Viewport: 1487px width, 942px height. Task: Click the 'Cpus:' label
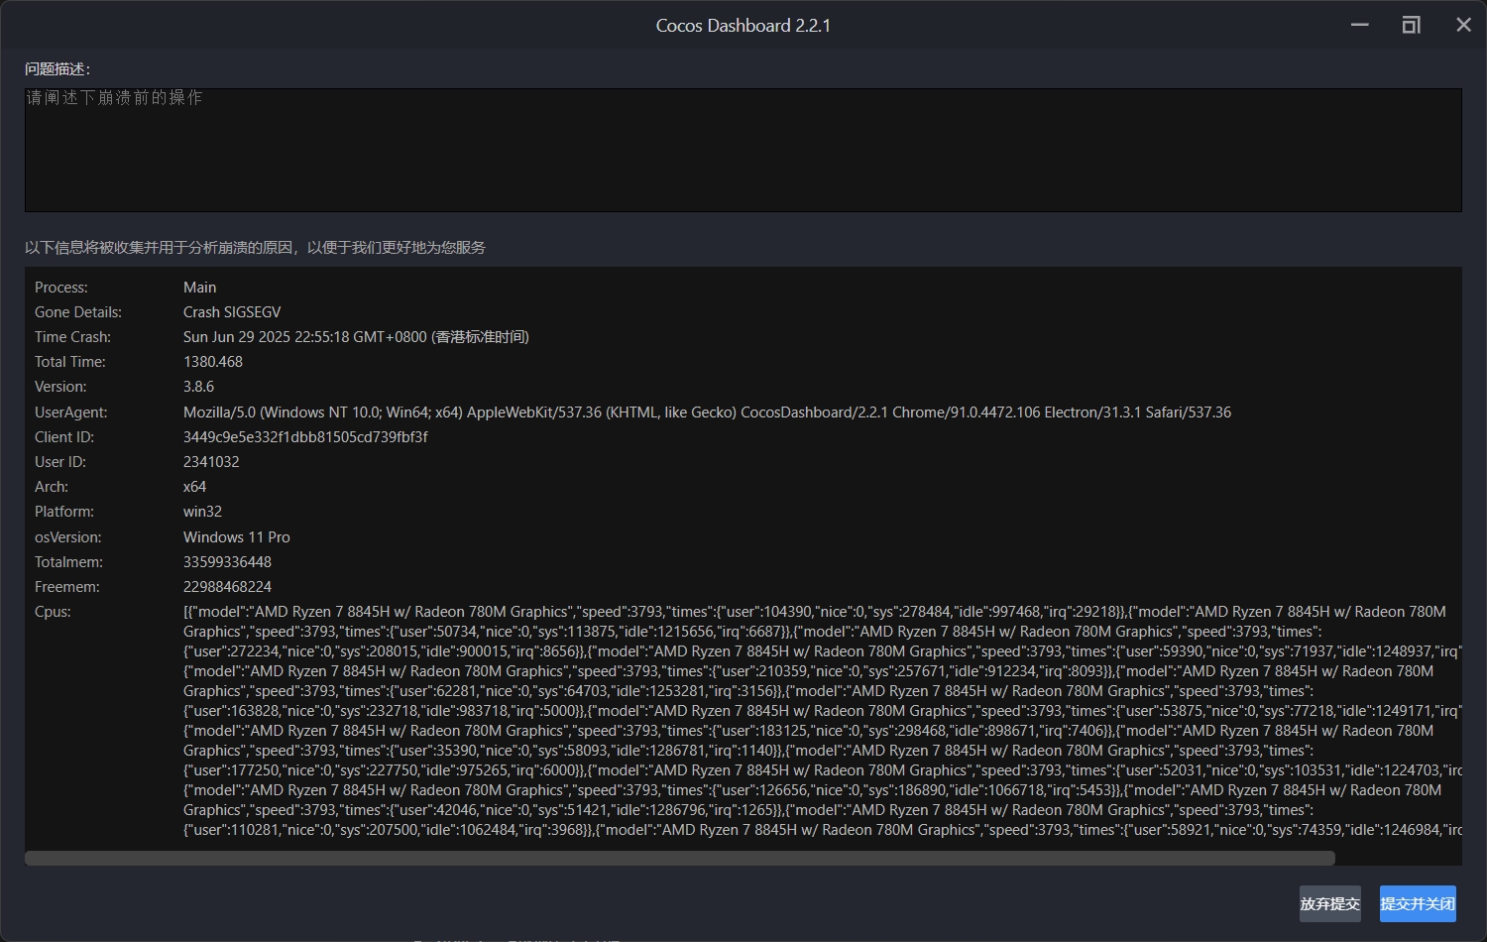click(x=54, y=612)
